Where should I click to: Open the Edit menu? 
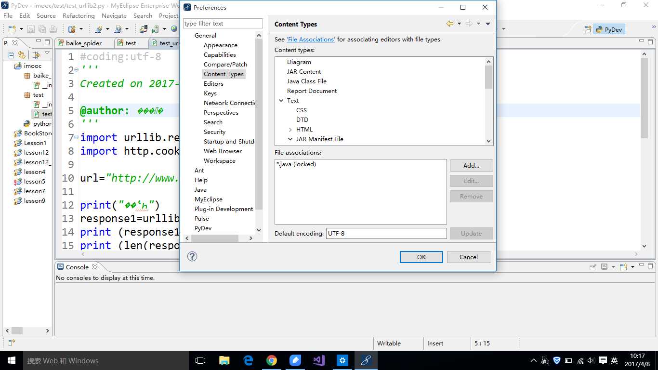pos(25,16)
